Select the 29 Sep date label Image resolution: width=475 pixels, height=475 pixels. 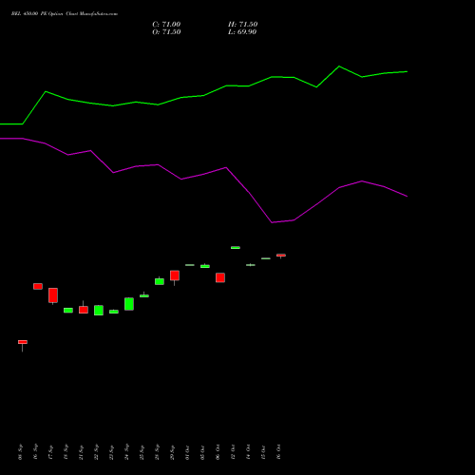(172, 452)
